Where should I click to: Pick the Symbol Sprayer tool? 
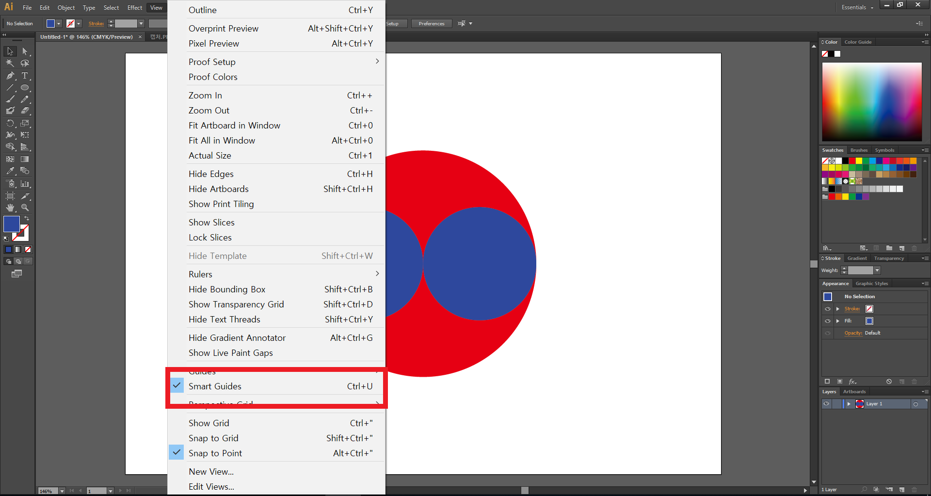(x=10, y=184)
